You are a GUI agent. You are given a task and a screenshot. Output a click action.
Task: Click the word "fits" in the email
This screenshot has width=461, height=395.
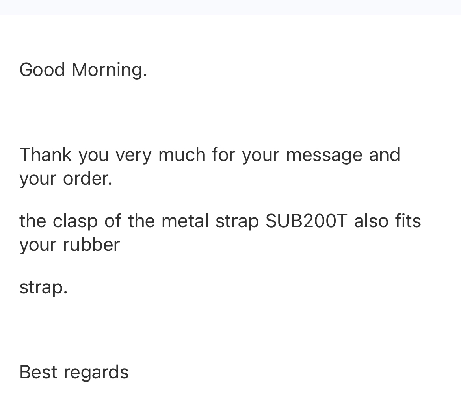pyautogui.click(x=408, y=221)
